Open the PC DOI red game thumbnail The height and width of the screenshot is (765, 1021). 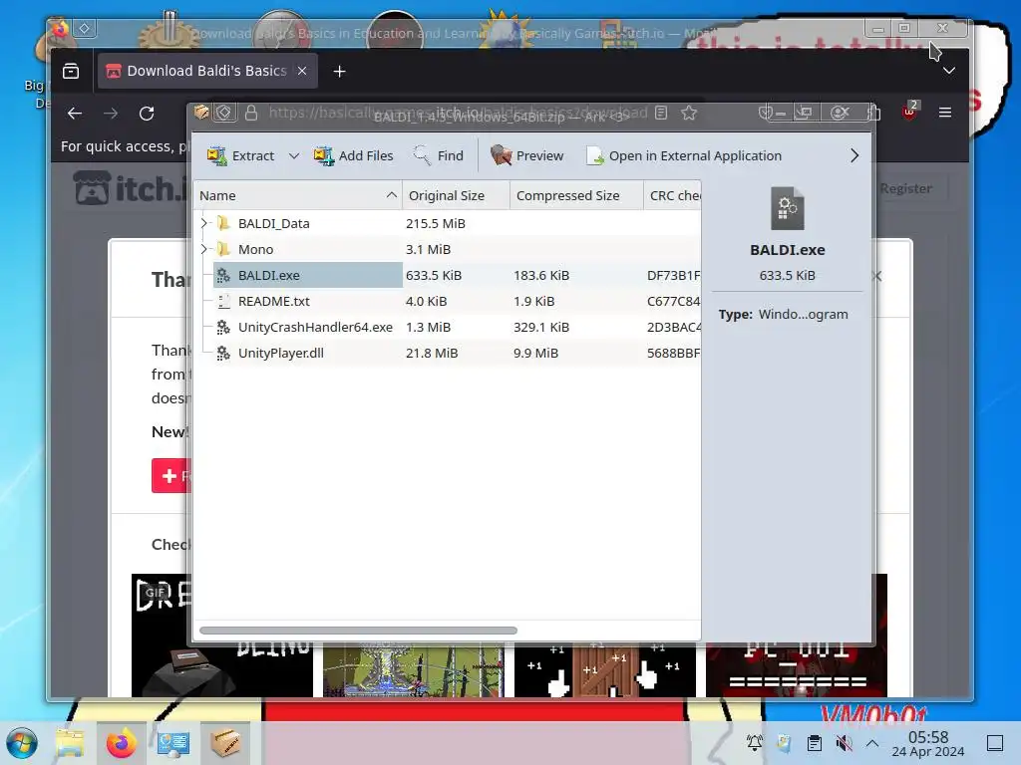pos(797,670)
